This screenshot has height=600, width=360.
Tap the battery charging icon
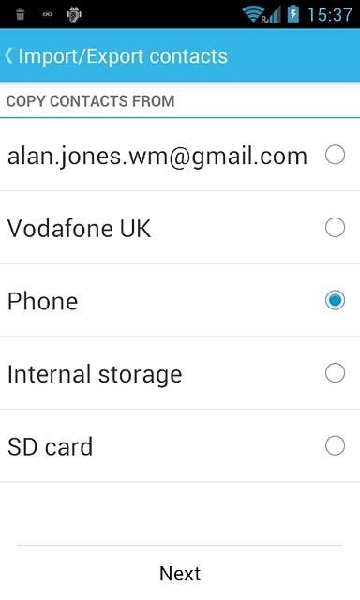293,14
